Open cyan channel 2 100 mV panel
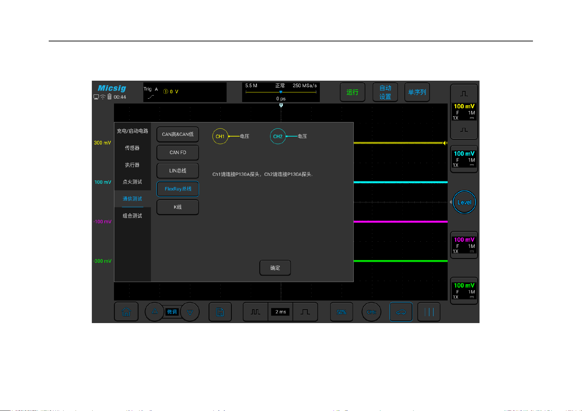The image size is (582, 411). tap(464, 159)
